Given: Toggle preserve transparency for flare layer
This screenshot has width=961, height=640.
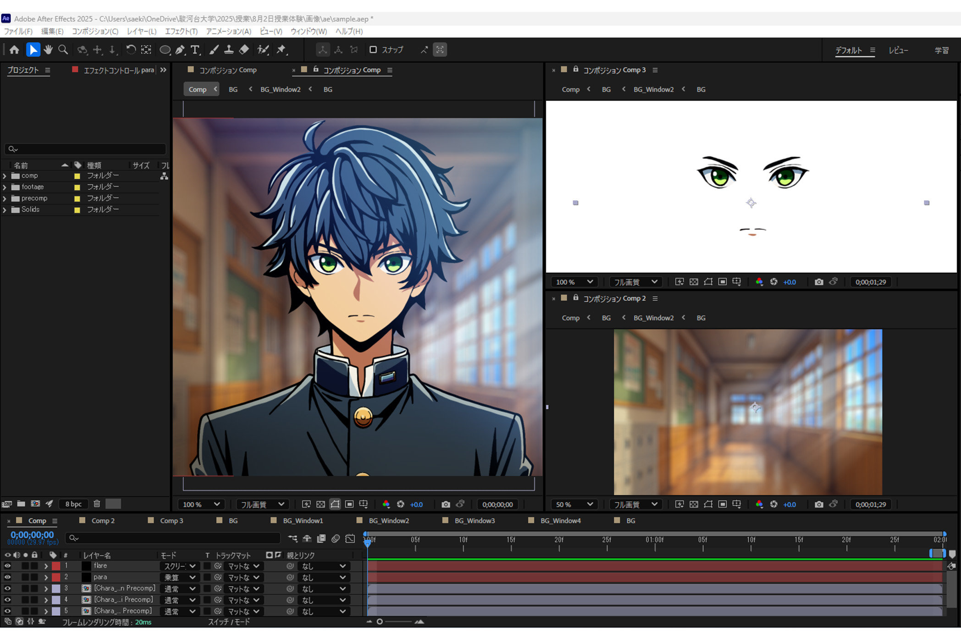Looking at the screenshot, I should (x=207, y=566).
